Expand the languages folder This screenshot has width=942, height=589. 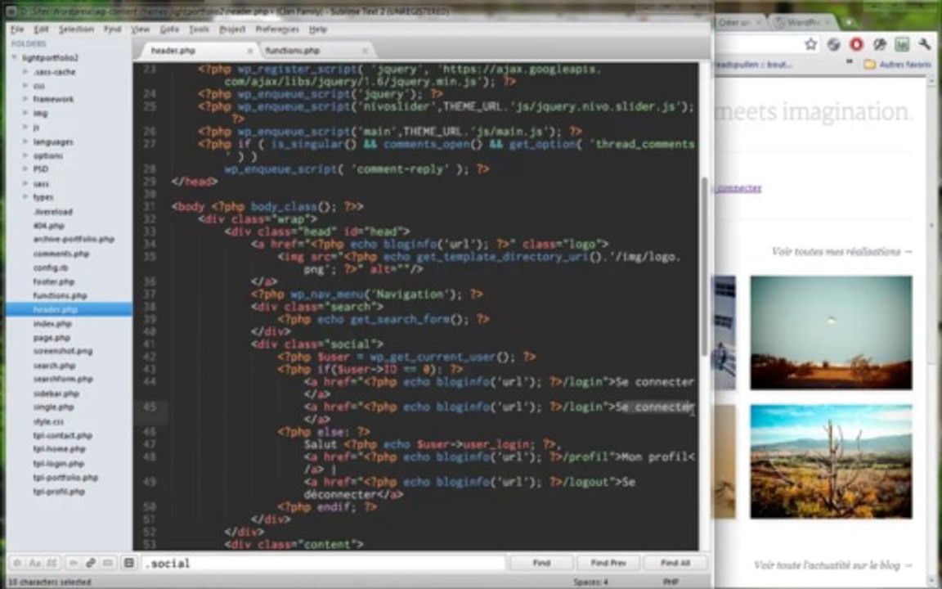pos(25,142)
